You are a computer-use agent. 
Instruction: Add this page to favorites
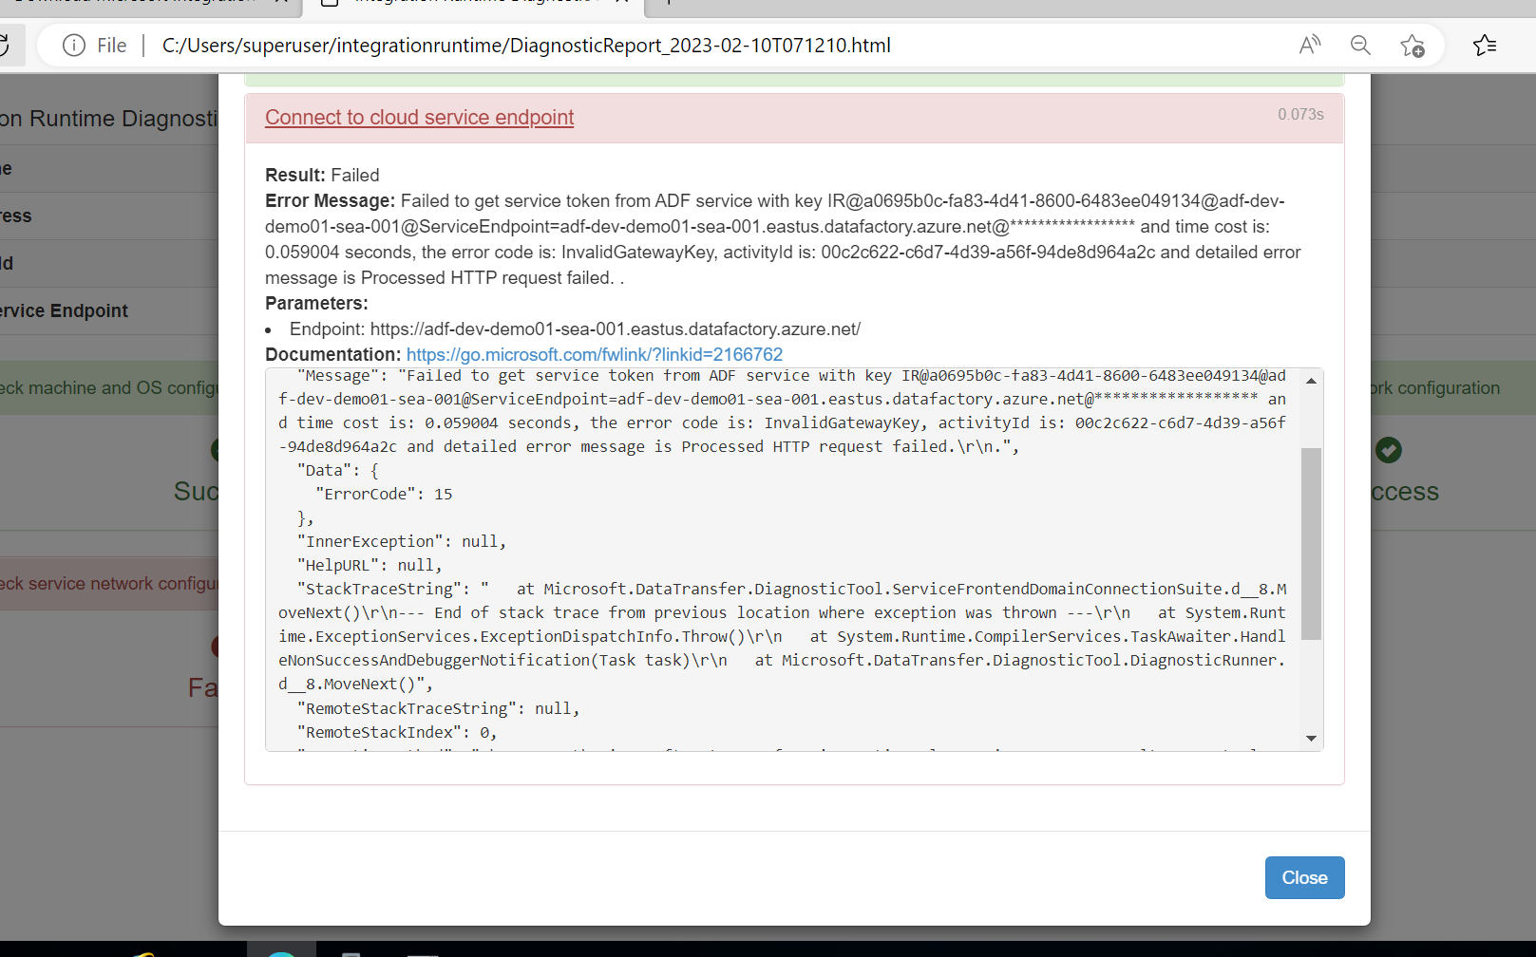click(1413, 45)
